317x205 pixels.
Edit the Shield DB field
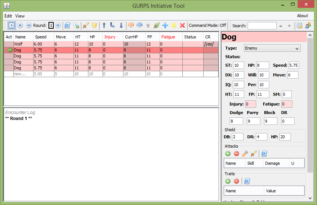238,137
